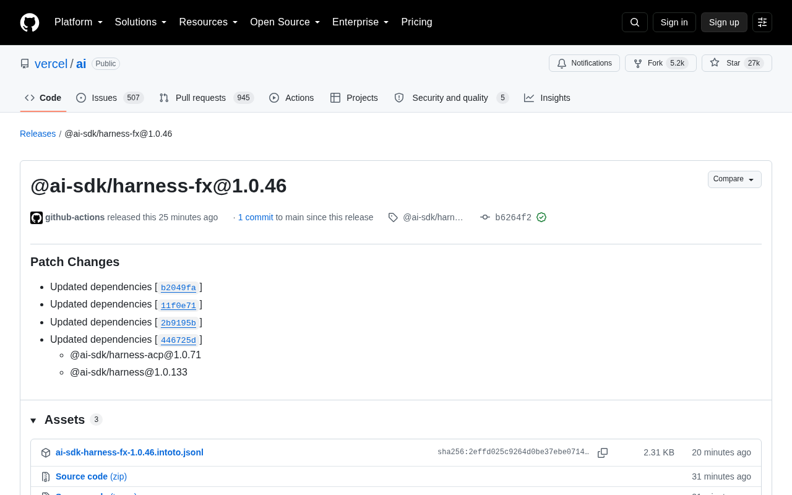Screen dimensions: 792x495
Task: Open the search magnifier button
Action: click(635, 22)
